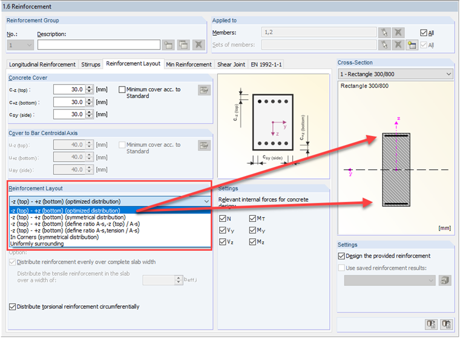Click the clear members icon in Members row
This screenshot has width=460, height=338.
click(x=398, y=32)
